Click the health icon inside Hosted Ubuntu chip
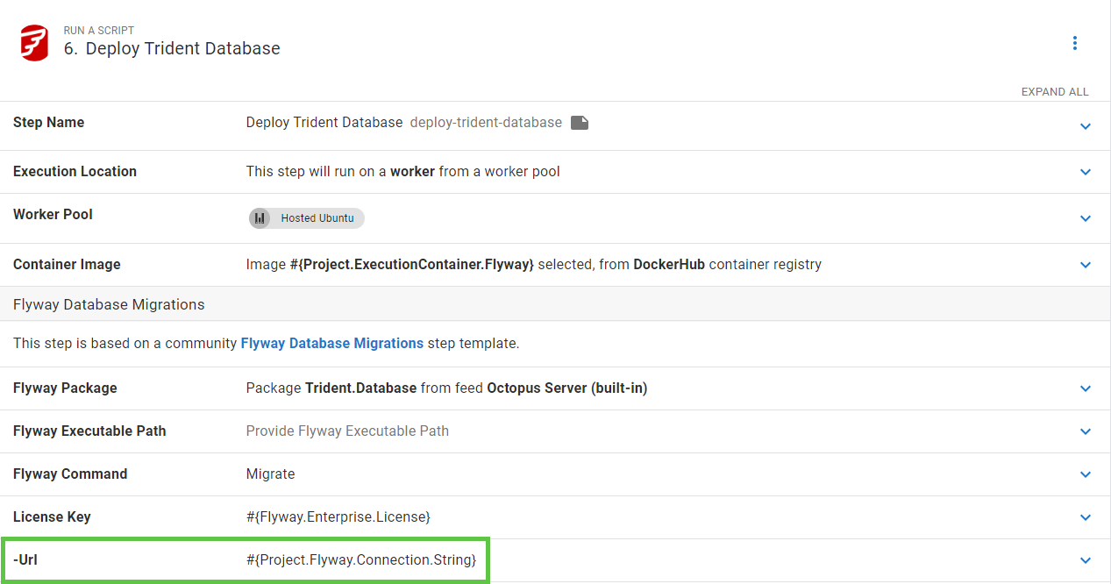Screen dimensions: 1111x584 [x=259, y=217]
